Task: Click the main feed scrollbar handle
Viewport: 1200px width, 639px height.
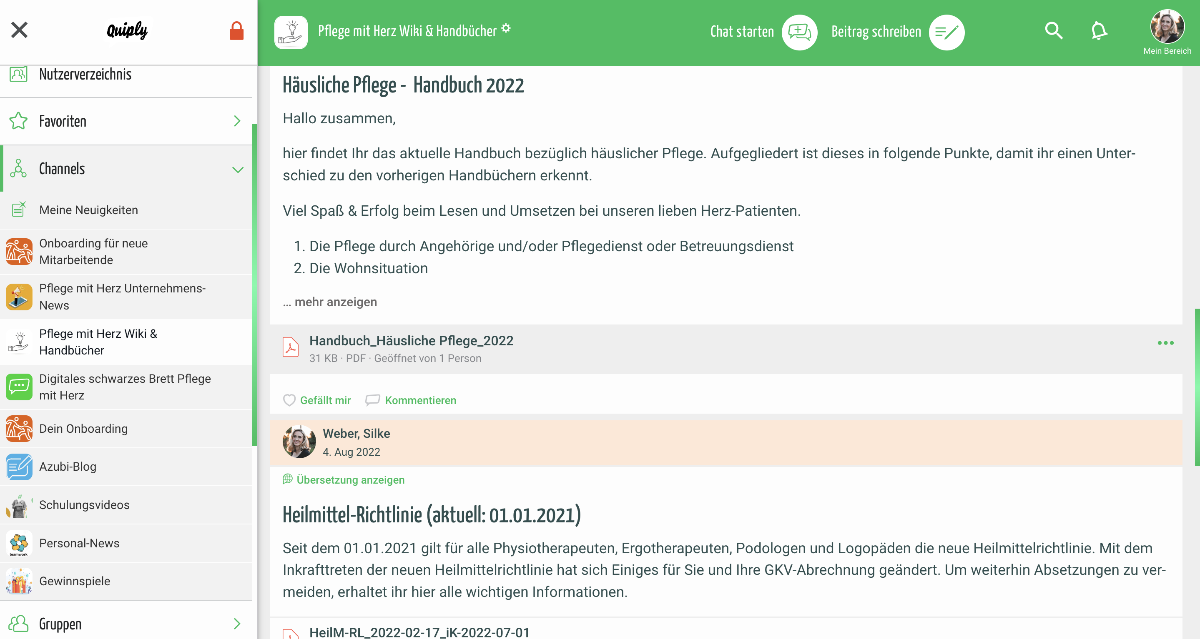Action: click(x=1197, y=387)
